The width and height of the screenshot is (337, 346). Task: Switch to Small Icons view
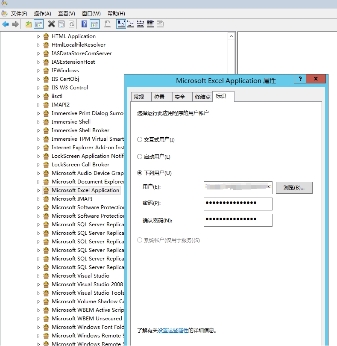[x=131, y=24]
